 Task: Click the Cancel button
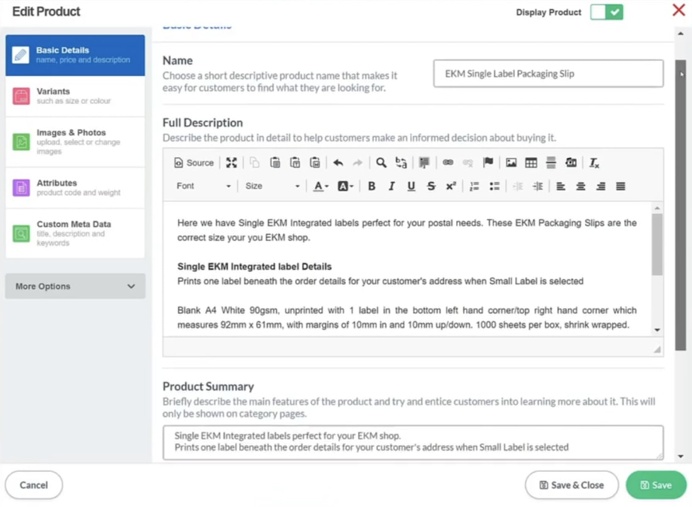click(x=33, y=485)
